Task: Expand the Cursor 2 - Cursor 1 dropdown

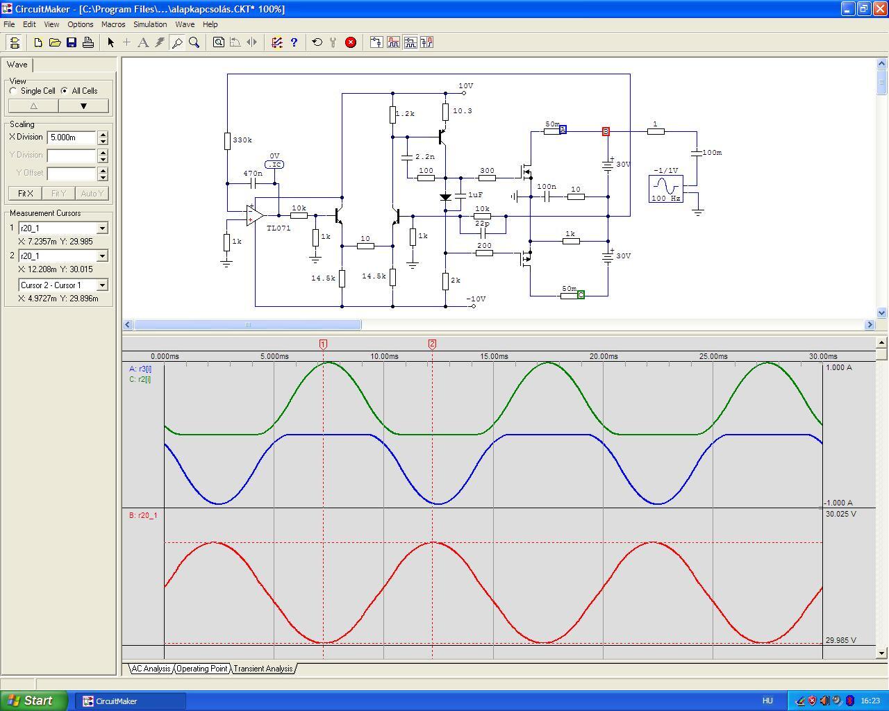Action: point(102,285)
